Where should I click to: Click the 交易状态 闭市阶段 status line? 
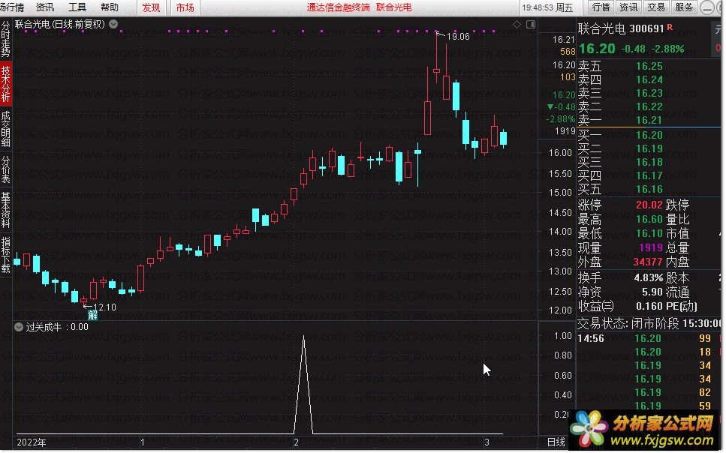[649, 323]
